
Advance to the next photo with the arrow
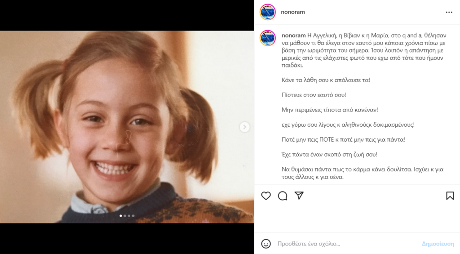pos(244,127)
